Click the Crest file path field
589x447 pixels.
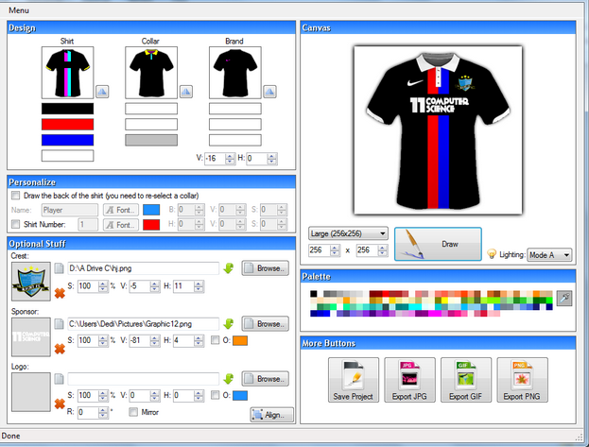click(x=143, y=268)
